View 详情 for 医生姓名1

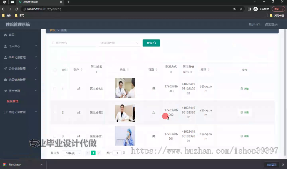point(245,136)
